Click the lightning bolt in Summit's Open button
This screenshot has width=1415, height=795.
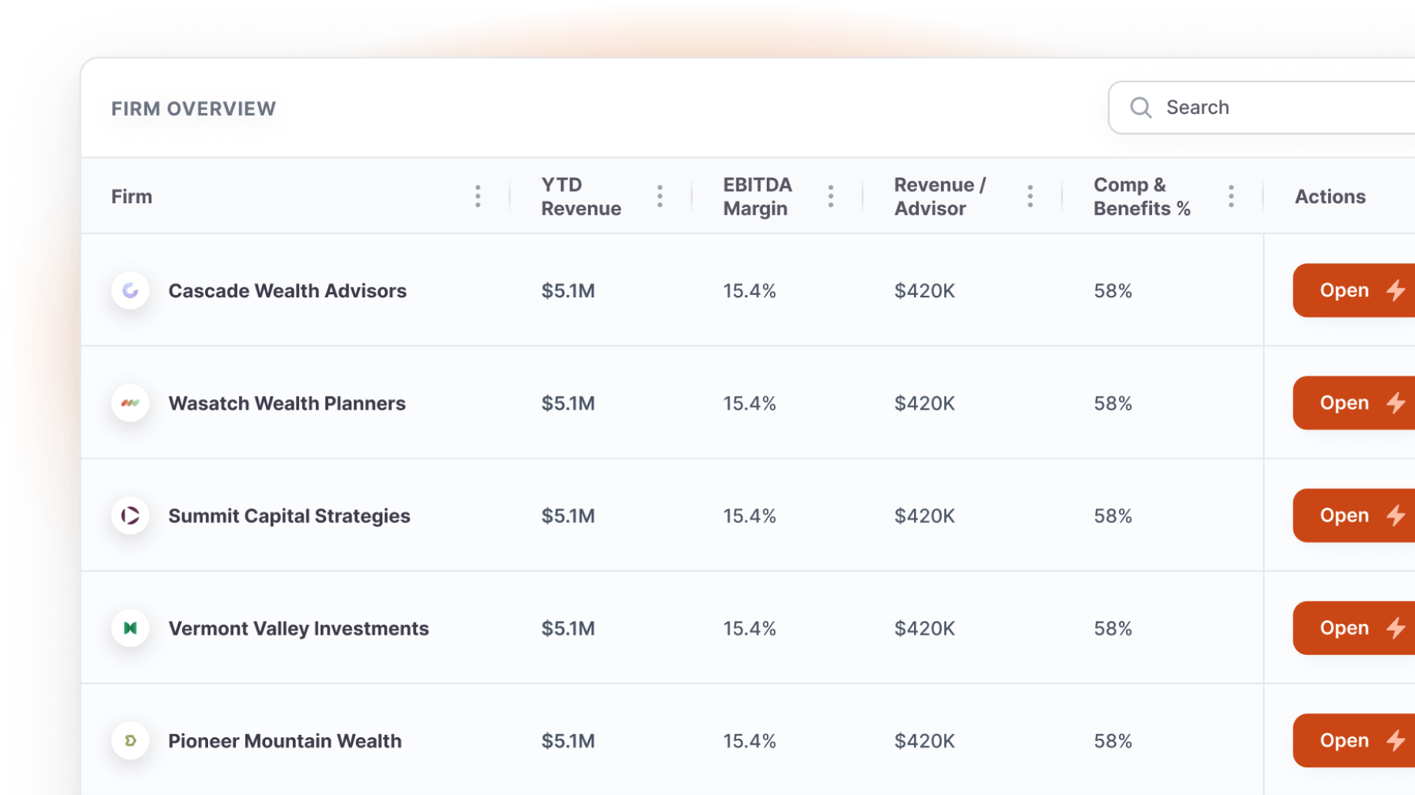tap(1396, 515)
